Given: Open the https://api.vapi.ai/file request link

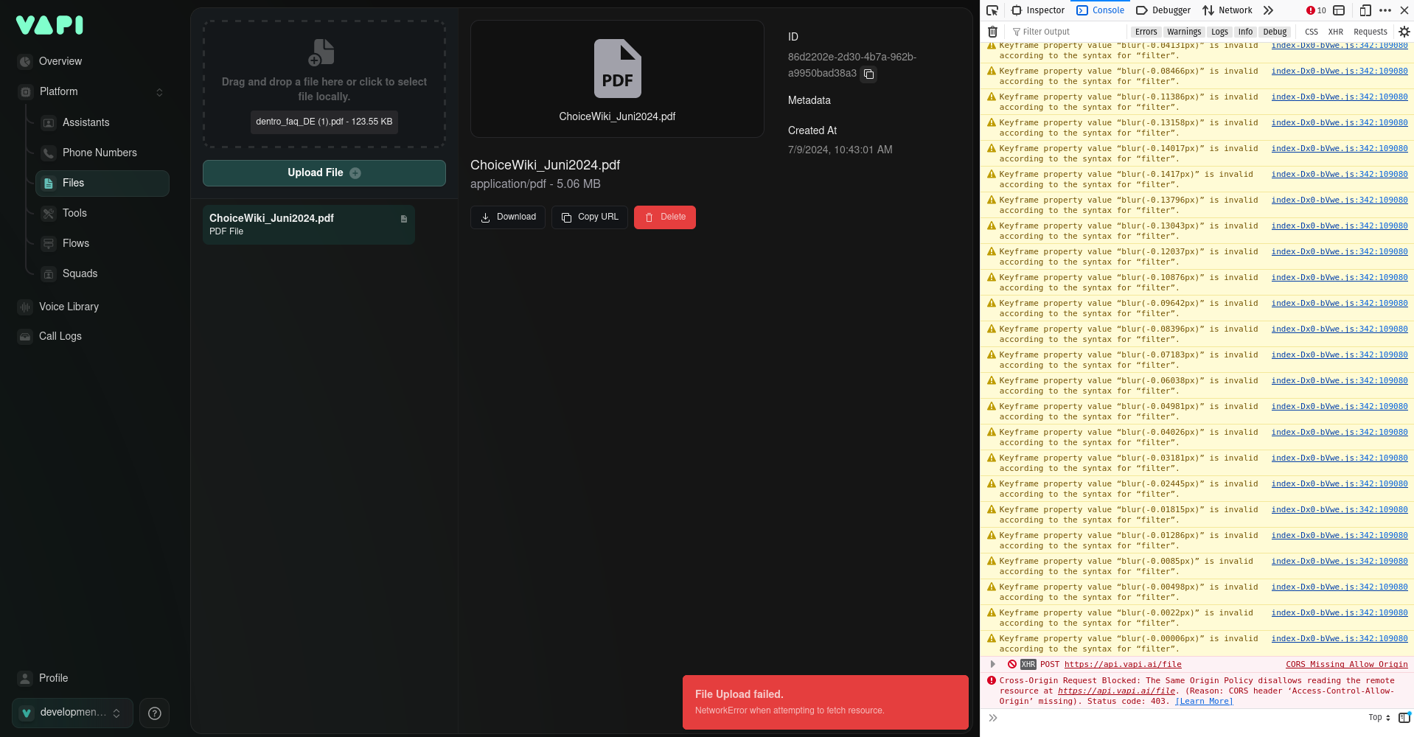Looking at the screenshot, I should [1123, 665].
